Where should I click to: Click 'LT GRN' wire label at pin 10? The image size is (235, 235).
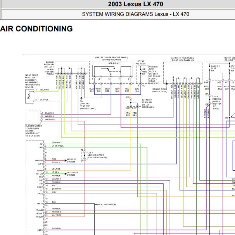[x=55, y=172]
